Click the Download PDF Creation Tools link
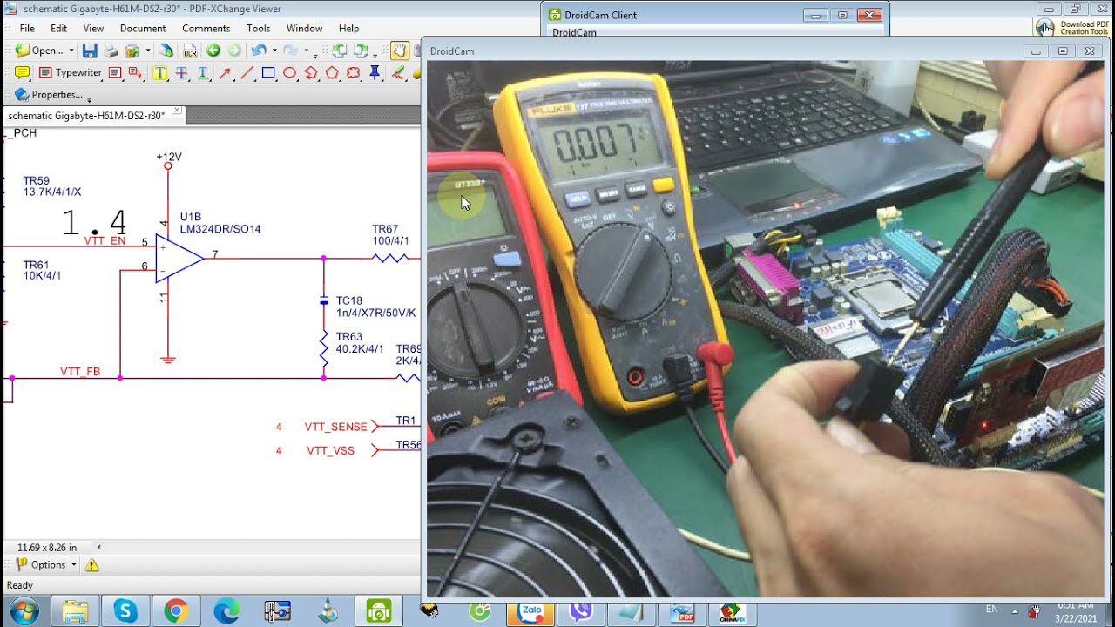The width and height of the screenshot is (1115, 627). [1072, 29]
